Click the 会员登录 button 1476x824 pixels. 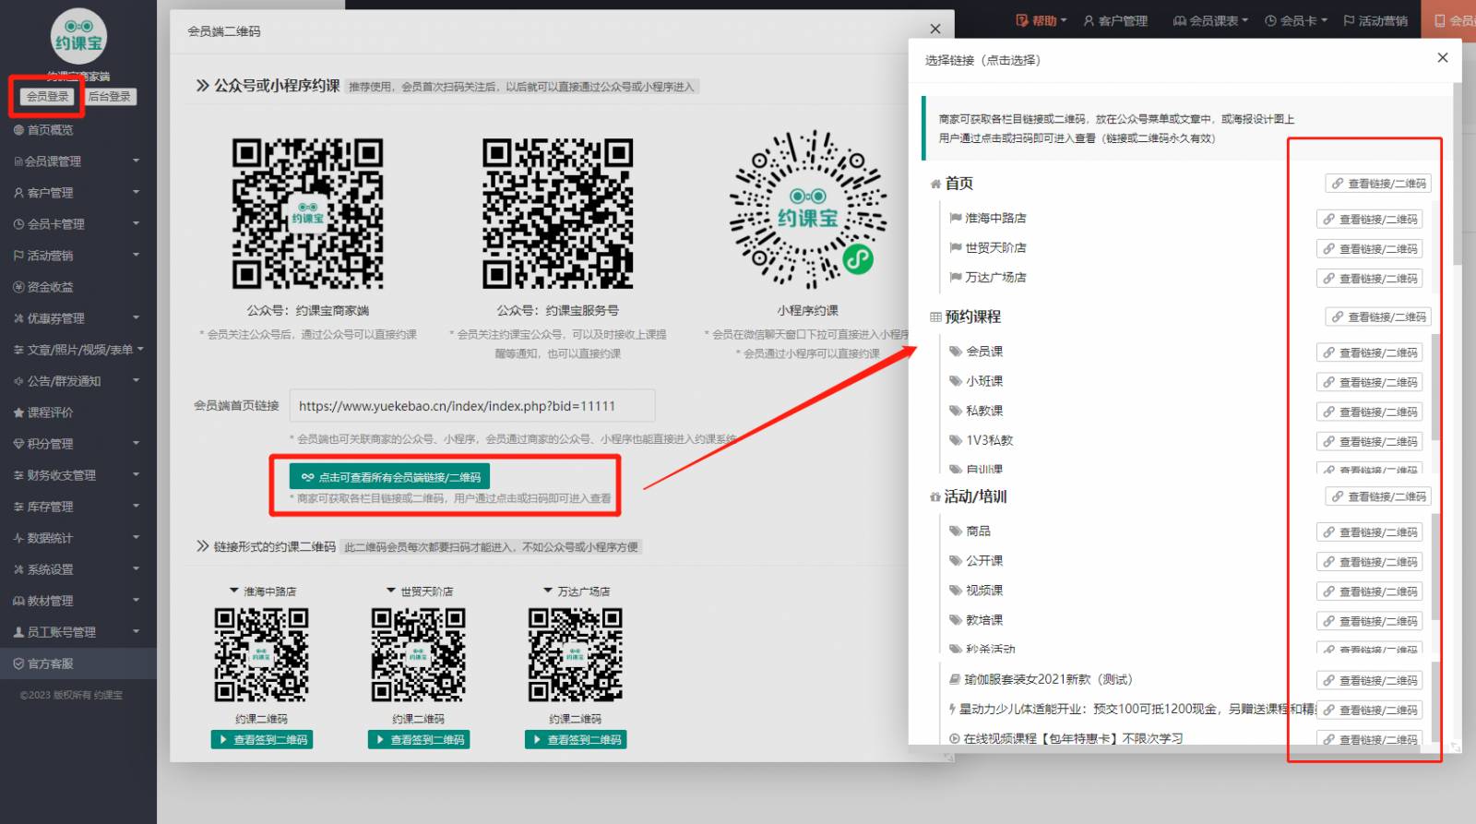(47, 96)
